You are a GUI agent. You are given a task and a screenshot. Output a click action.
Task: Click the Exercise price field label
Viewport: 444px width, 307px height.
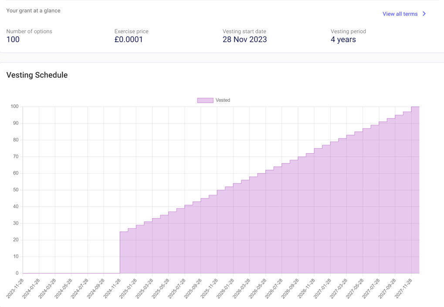[131, 31]
